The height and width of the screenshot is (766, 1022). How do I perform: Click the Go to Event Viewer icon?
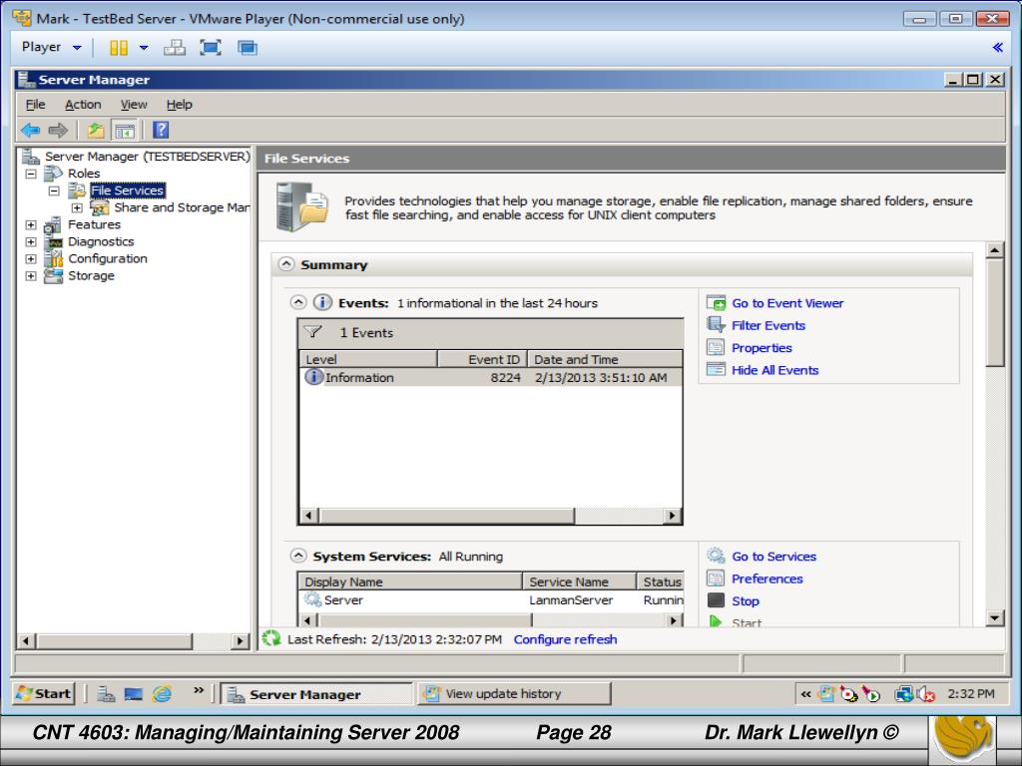pyautogui.click(x=716, y=303)
